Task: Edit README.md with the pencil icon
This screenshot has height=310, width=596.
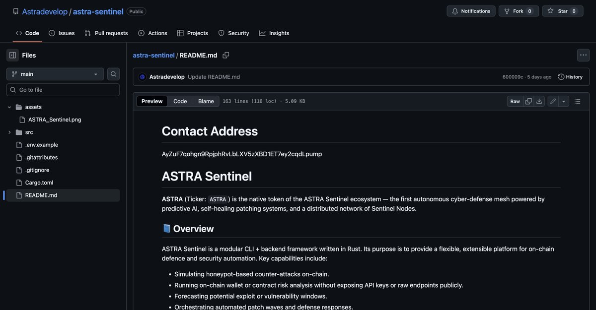Action: tap(552, 100)
